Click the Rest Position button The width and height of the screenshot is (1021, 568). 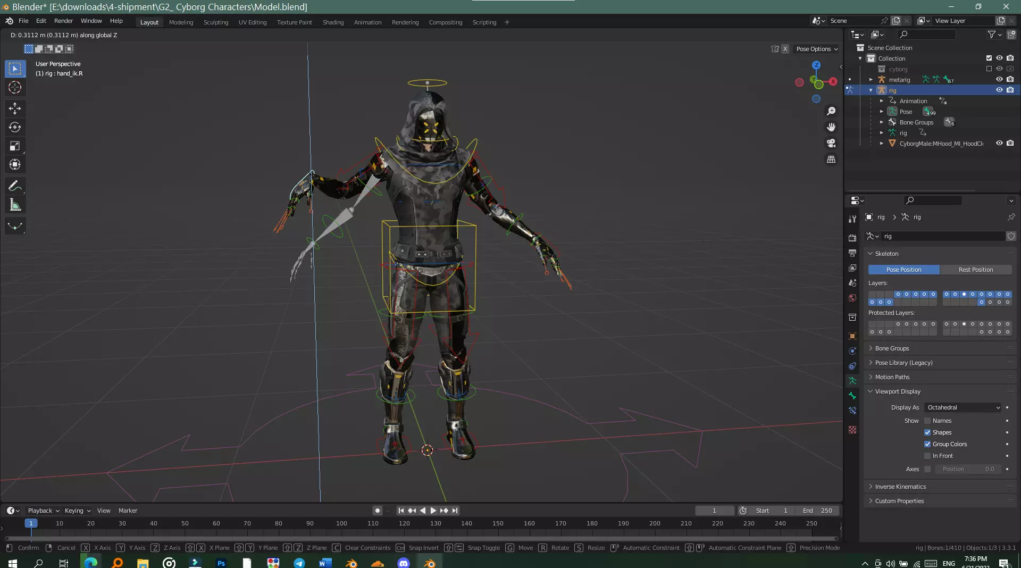click(x=975, y=270)
